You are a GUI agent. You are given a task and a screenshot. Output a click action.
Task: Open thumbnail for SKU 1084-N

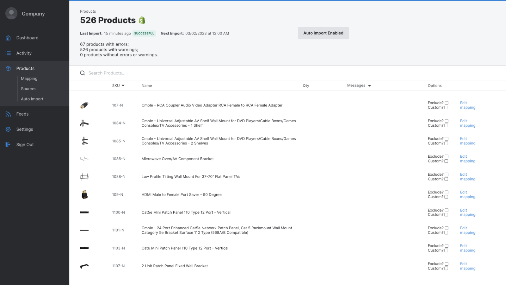coord(84,123)
